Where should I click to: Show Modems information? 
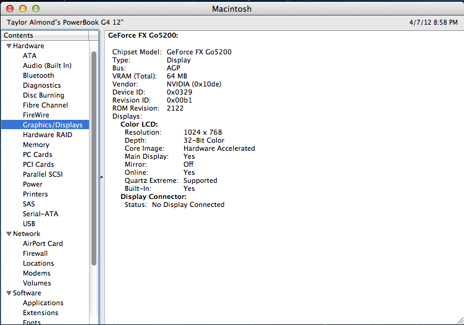(x=36, y=273)
